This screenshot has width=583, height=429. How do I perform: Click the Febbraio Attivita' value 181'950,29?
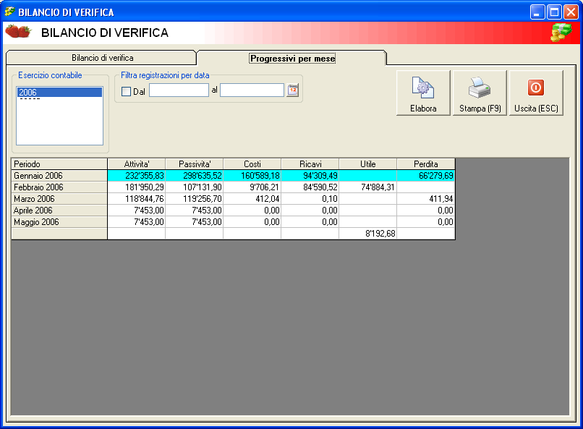pos(137,187)
